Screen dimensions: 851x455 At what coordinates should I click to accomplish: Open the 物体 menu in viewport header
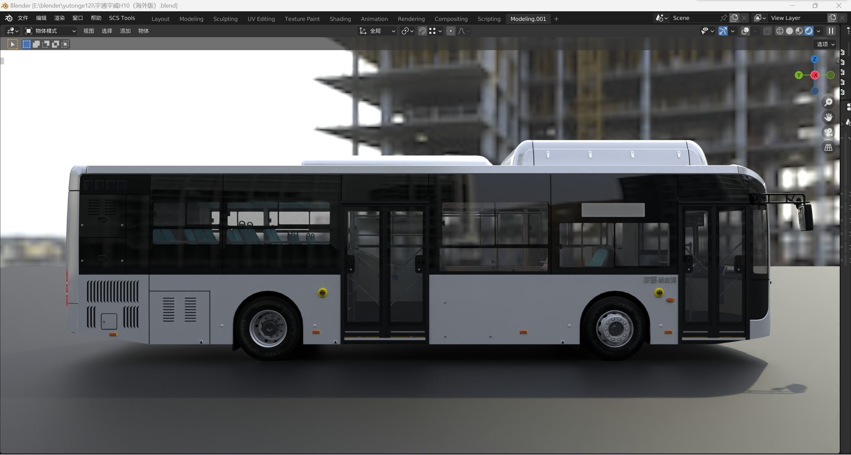144,31
